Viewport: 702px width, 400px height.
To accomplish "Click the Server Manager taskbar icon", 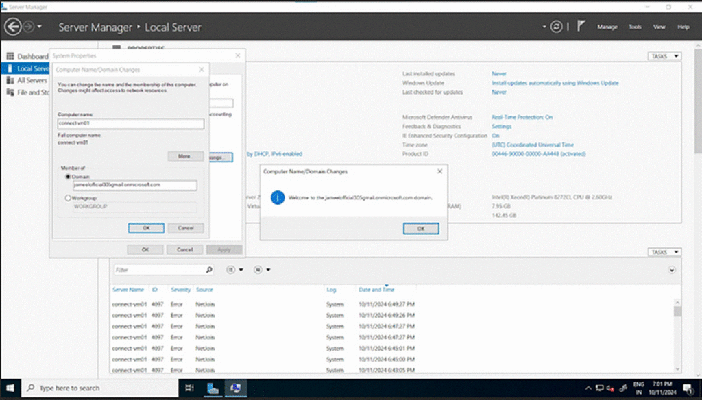I will click(213, 388).
